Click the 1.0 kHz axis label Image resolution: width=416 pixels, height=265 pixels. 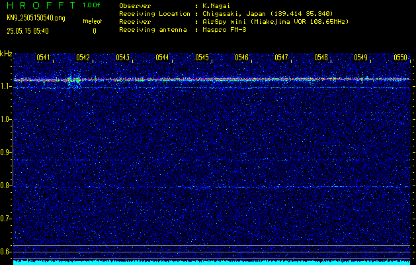(x=5, y=120)
